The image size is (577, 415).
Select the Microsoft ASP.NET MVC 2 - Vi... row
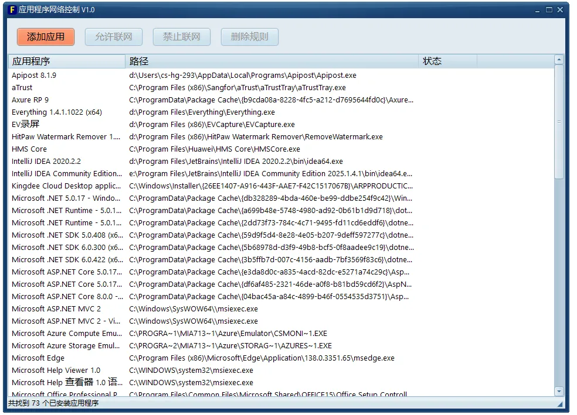click(281, 321)
